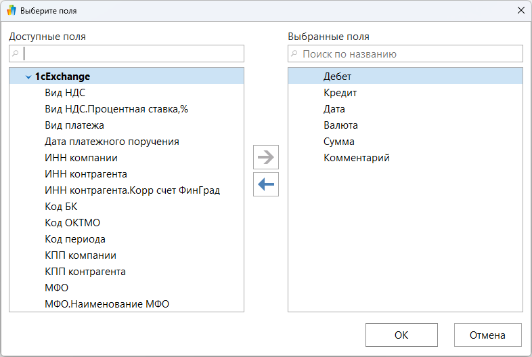532x357 pixels.
Task: Click the left arrow to remove field
Action: (266, 184)
